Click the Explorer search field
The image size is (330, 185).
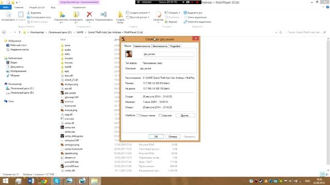click(306, 32)
